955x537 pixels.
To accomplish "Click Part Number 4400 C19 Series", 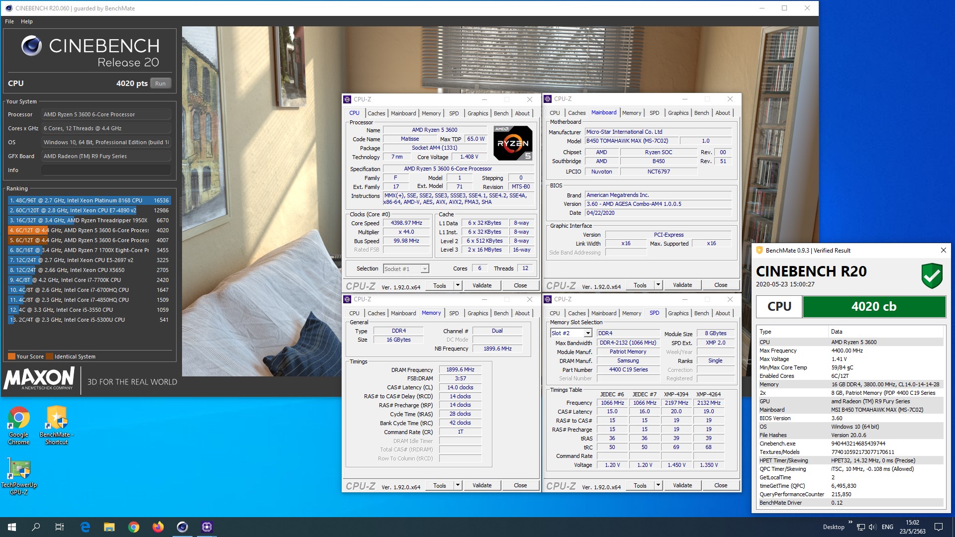I will (x=628, y=369).
